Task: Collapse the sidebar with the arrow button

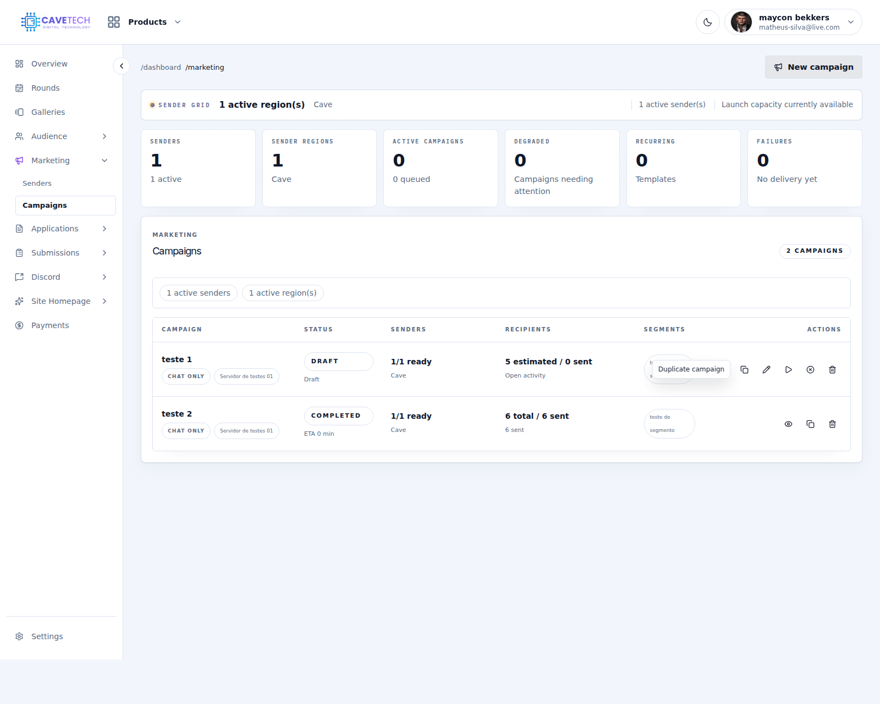Action: tap(122, 66)
